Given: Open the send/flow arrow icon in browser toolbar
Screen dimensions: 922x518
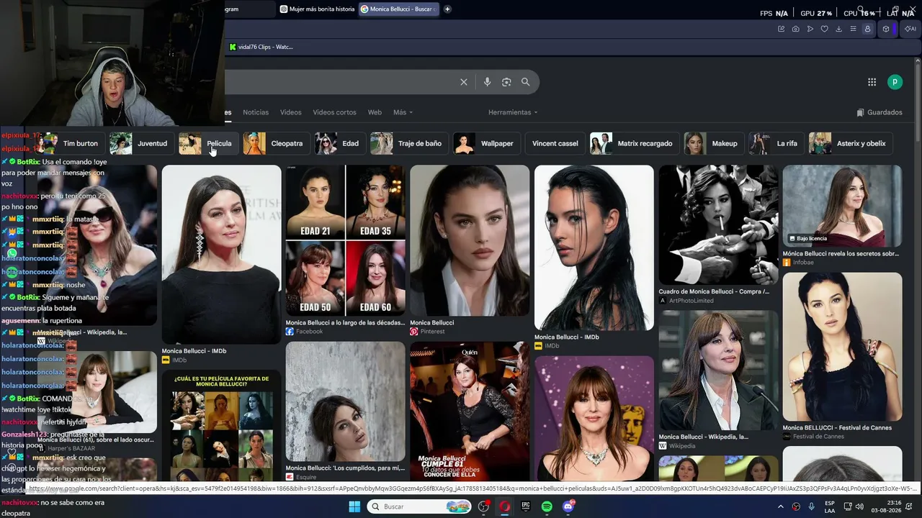Looking at the screenshot, I should (x=810, y=29).
